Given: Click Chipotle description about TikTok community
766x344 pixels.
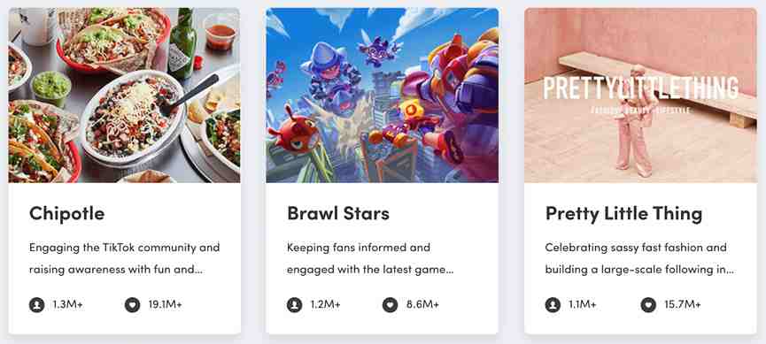Looking at the screenshot, I should point(125,258).
